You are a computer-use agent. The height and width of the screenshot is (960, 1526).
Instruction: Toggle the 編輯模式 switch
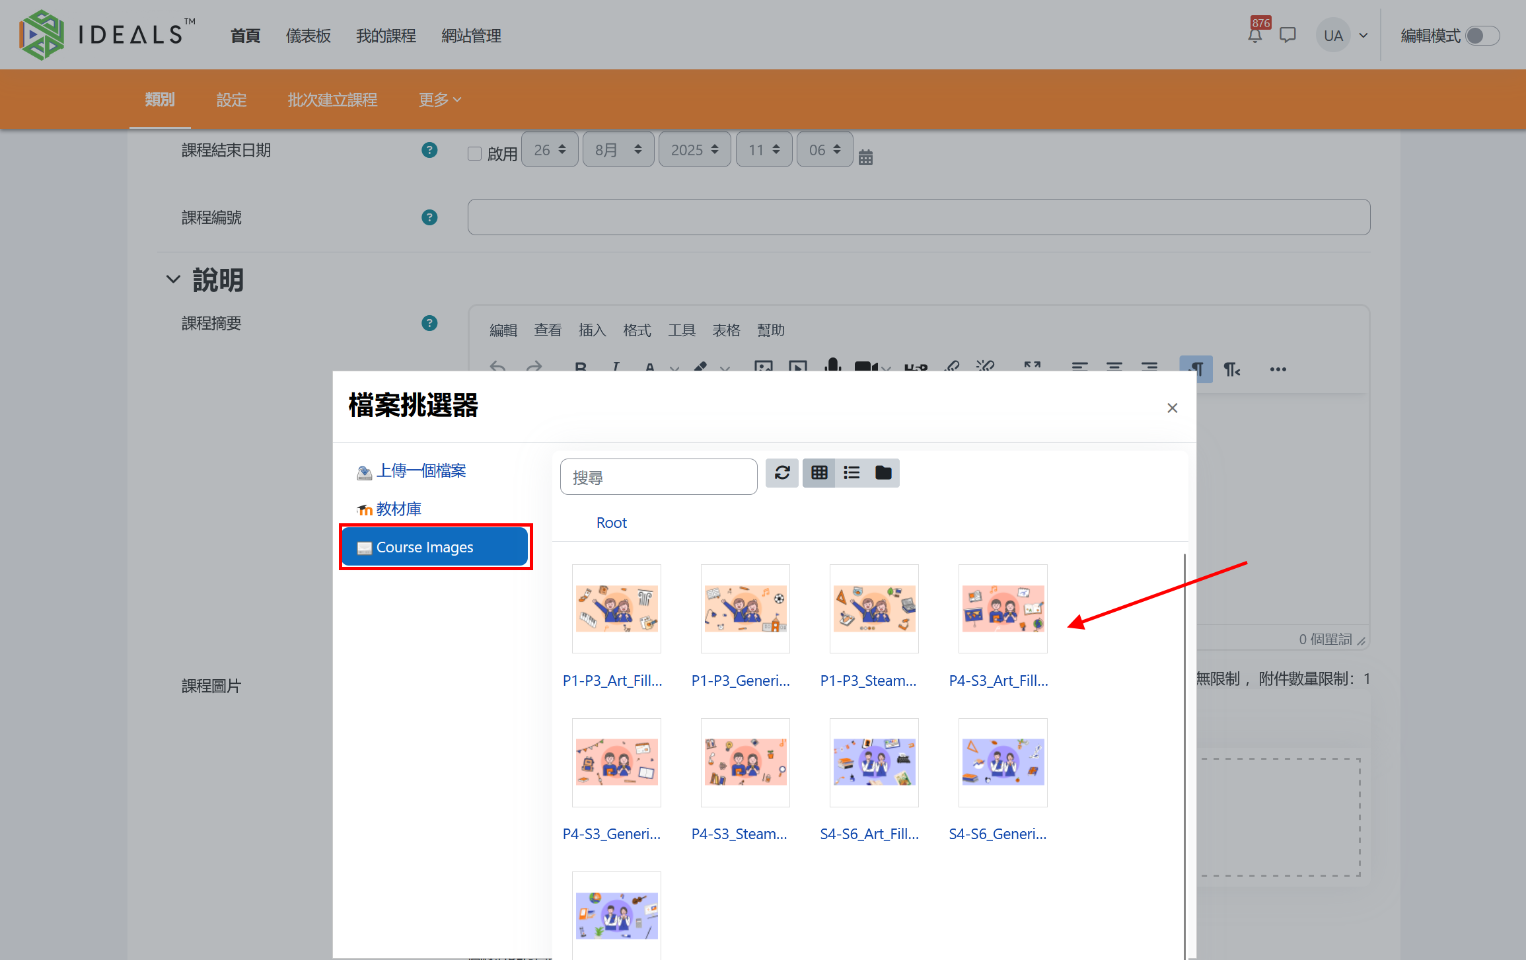1482,36
